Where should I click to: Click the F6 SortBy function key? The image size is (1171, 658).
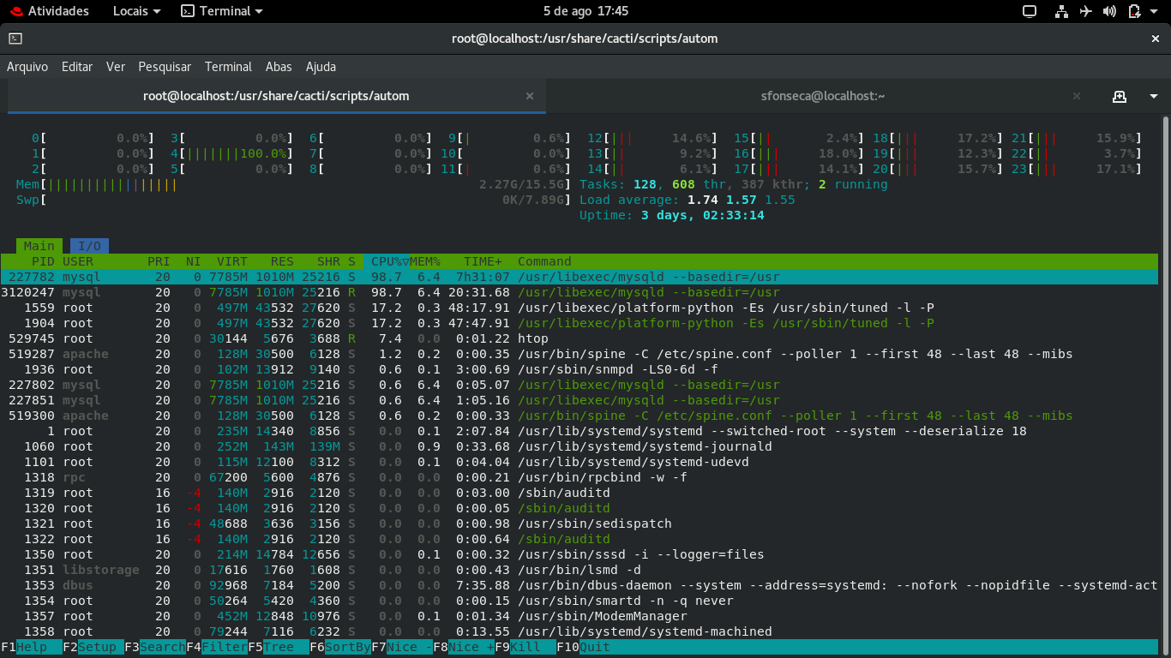(x=340, y=647)
